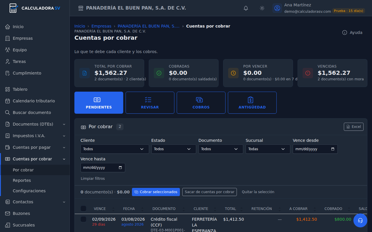This screenshot has width=372, height=232.
Task: Click the CalculadoraSV logo
Action: [x=35, y=8]
